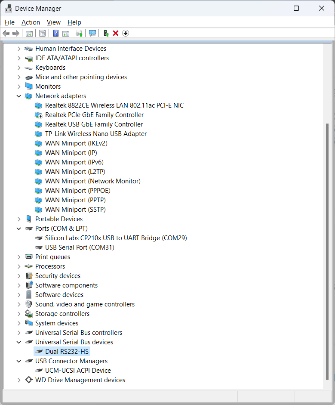Screen dimensions: 335x405
Task: Scan for hardware changes via monitor magnifier icon
Action: tap(92, 33)
